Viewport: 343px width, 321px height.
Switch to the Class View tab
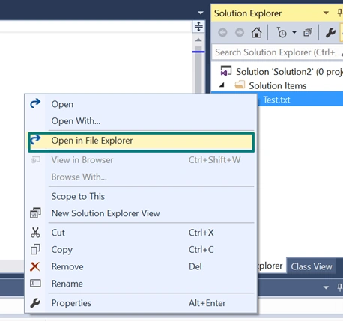[312, 266]
